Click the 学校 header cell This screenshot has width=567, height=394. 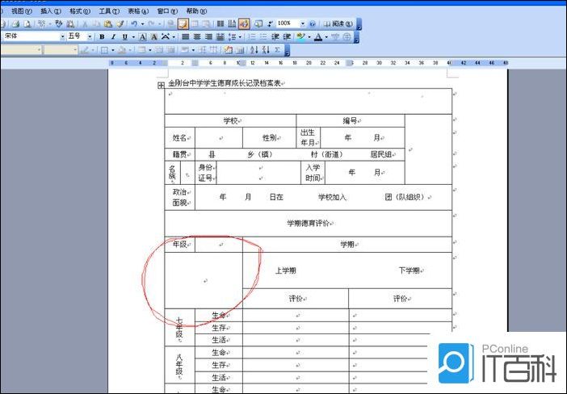pyautogui.click(x=230, y=121)
